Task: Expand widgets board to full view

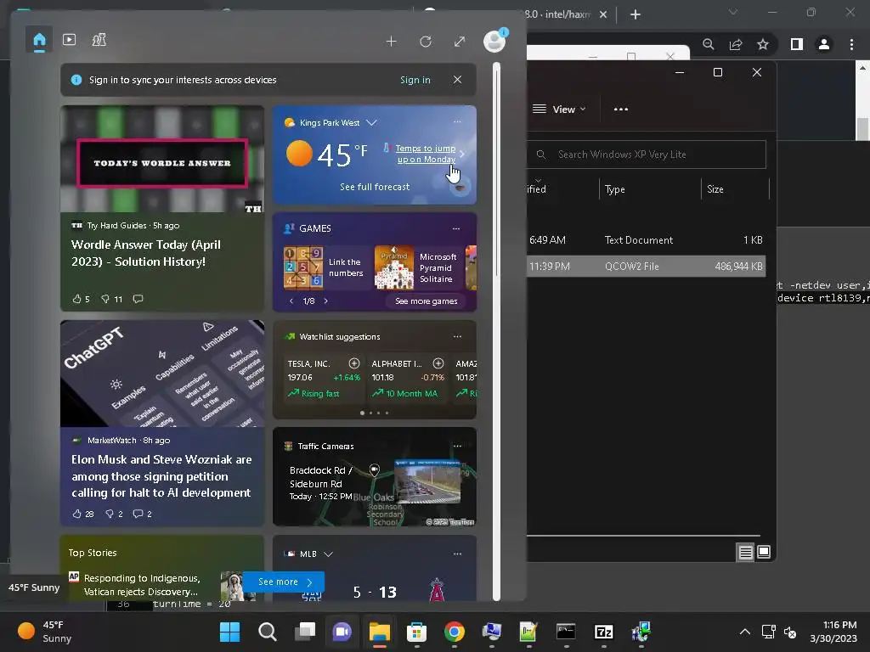Action: 460,42
